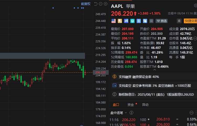Zoom in chart with plus icon
The width and height of the screenshot is (197, 126).
105,4
